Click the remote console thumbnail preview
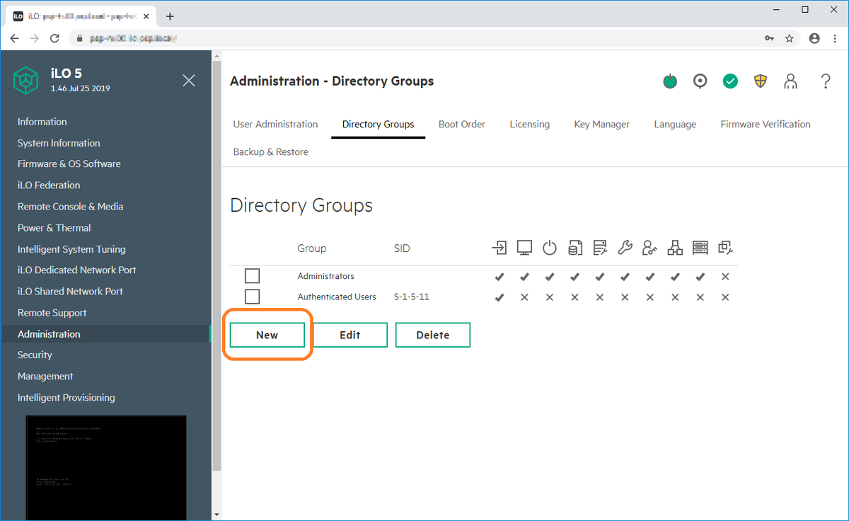The image size is (849, 521). point(106,467)
